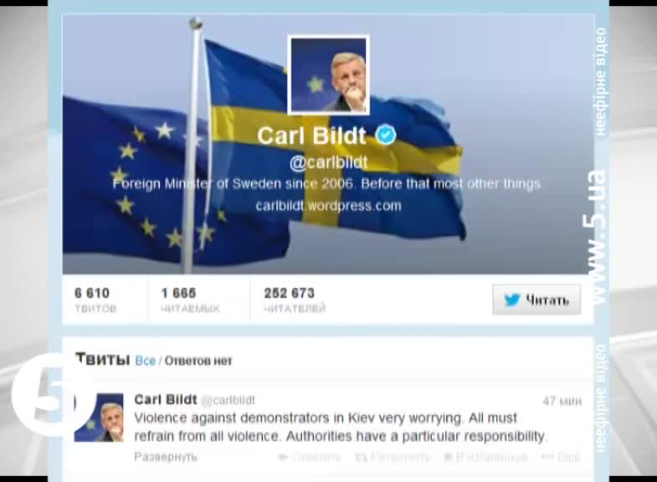This screenshot has width=657, height=482.
Task: Click the tweet text about Kiev violence
Action: click(x=341, y=427)
